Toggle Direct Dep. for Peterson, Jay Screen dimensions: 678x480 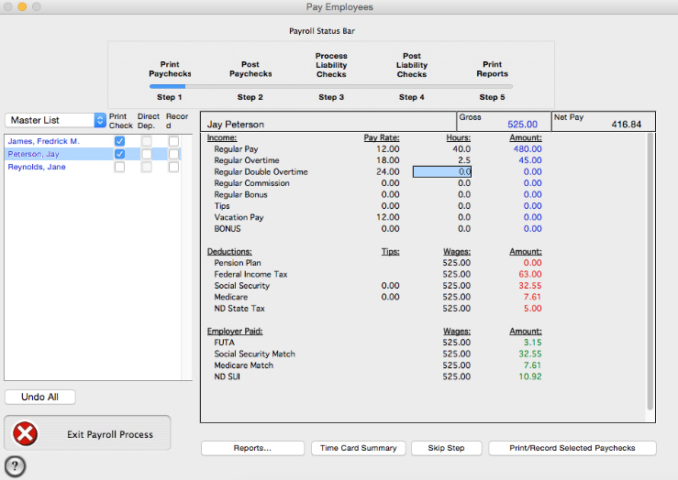[147, 154]
